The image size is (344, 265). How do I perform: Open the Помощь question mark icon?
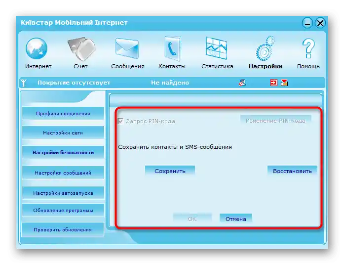[x=308, y=48]
